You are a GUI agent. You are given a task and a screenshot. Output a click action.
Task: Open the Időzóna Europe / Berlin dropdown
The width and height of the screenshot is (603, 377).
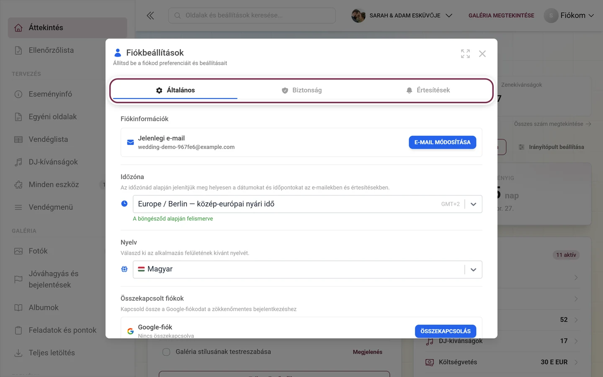coord(307,204)
